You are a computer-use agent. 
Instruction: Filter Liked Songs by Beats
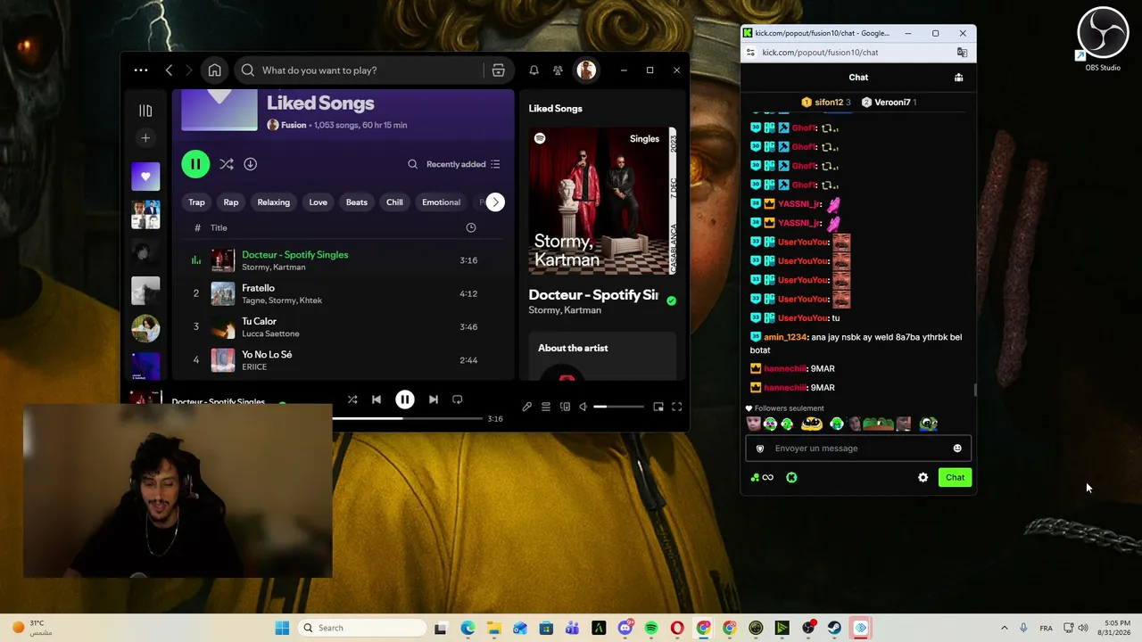356,202
